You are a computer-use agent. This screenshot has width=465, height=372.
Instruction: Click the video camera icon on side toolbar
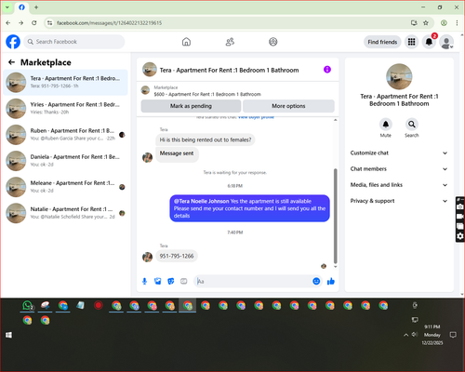[460, 217]
